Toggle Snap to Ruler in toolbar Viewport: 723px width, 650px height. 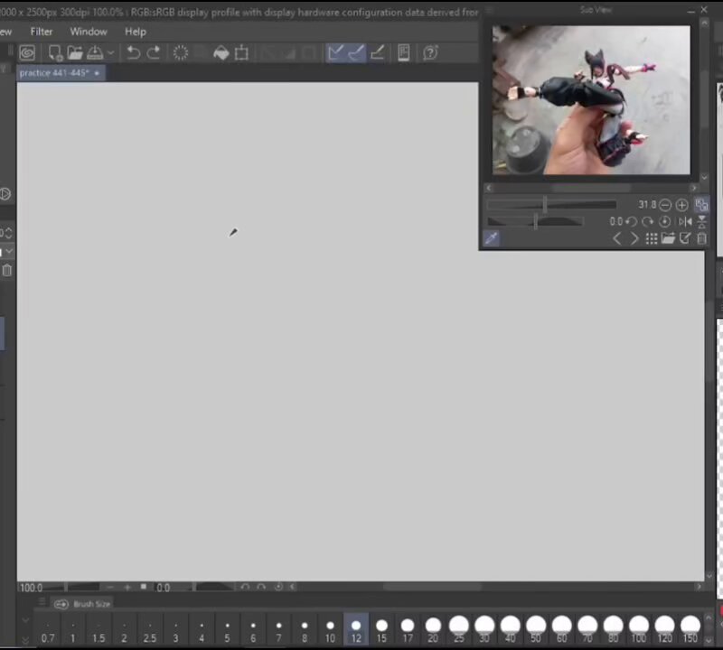coord(336,52)
